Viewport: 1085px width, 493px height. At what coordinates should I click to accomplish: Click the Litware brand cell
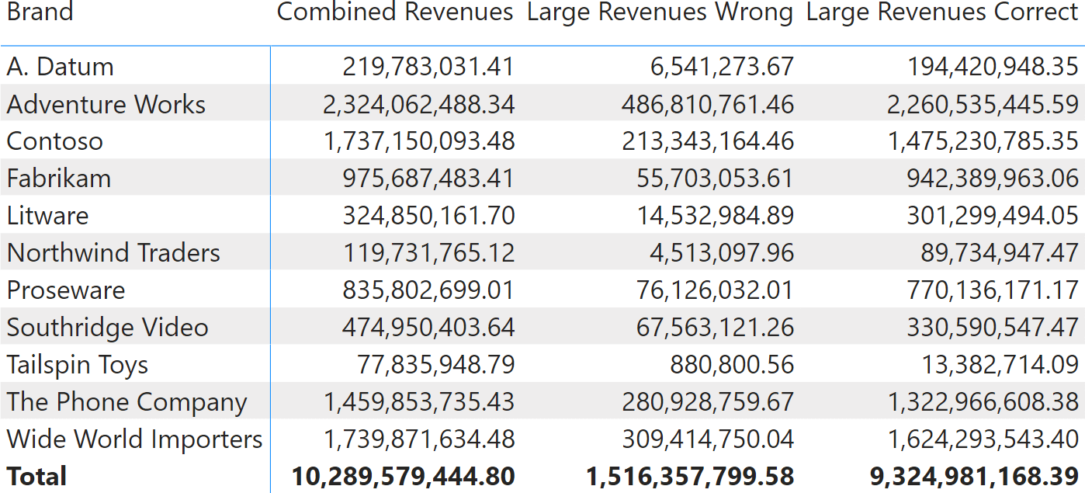[48, 216]
